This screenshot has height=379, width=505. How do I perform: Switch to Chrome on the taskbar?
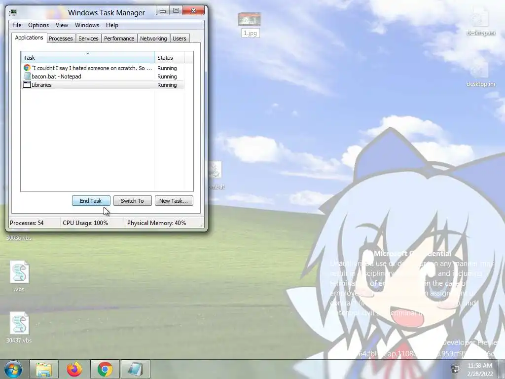coord(105,369)
